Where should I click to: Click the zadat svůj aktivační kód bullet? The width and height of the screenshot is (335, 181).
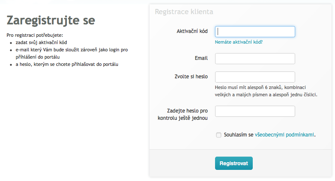pyautogui.click(x=41, y=42)
